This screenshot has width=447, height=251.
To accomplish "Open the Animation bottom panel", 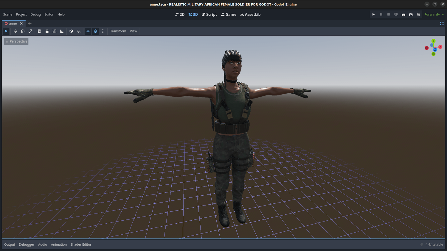I will pos(59,244).
